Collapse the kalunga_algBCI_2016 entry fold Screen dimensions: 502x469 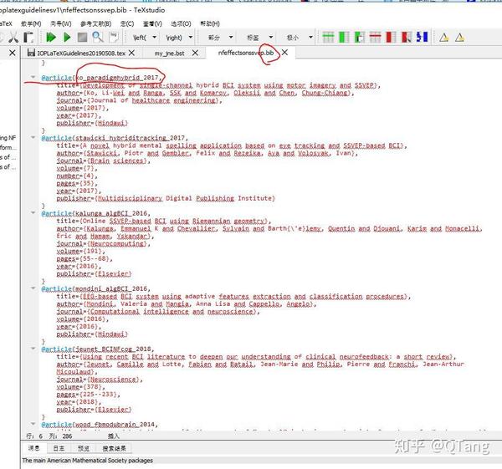click(x=33, y=212)
